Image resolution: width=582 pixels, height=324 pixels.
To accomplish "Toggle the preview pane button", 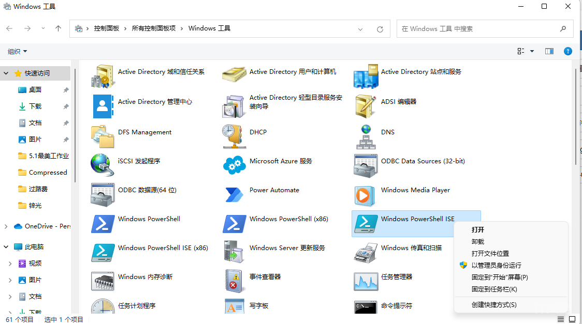I will (x=549, y=51).
